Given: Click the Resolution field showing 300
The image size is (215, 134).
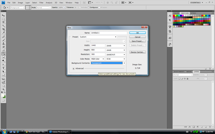Looking at the screenshot, I should click(x=97, y=54).
